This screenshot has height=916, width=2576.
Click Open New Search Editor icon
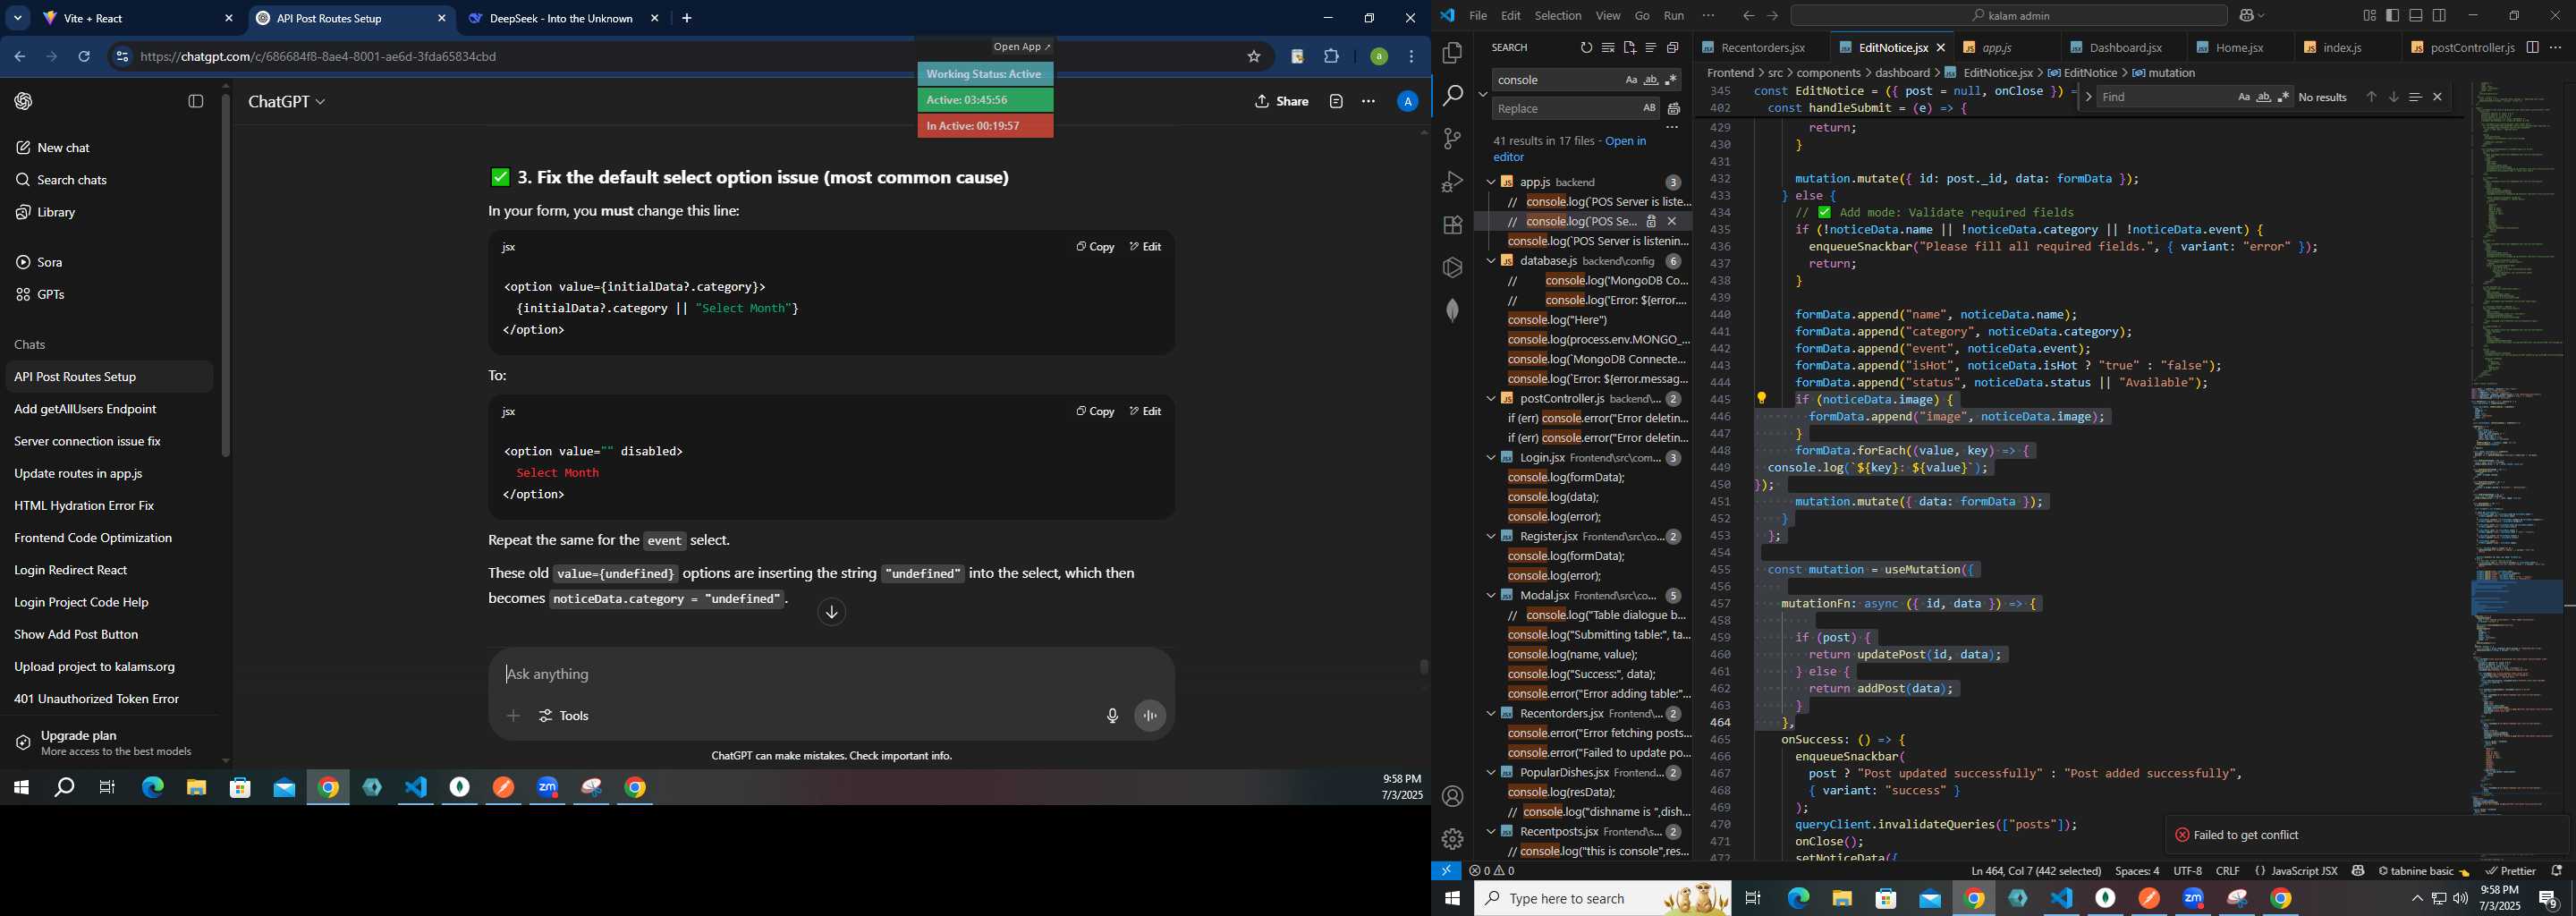pos(1629,48)
